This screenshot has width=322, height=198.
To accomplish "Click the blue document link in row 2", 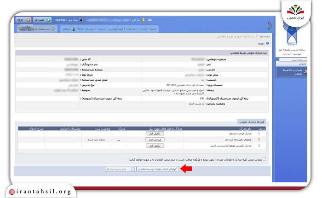I will [x=119, y=140].
